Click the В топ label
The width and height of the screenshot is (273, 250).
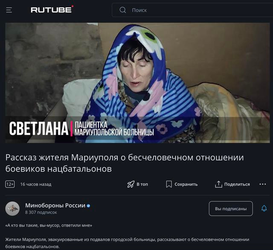[x=142, y=184]
